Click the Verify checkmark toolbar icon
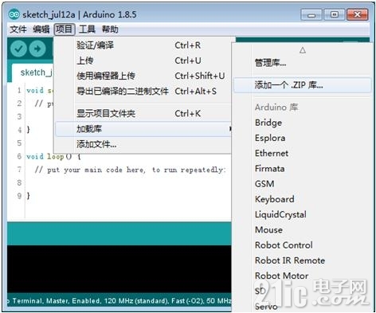 [18, 49]
